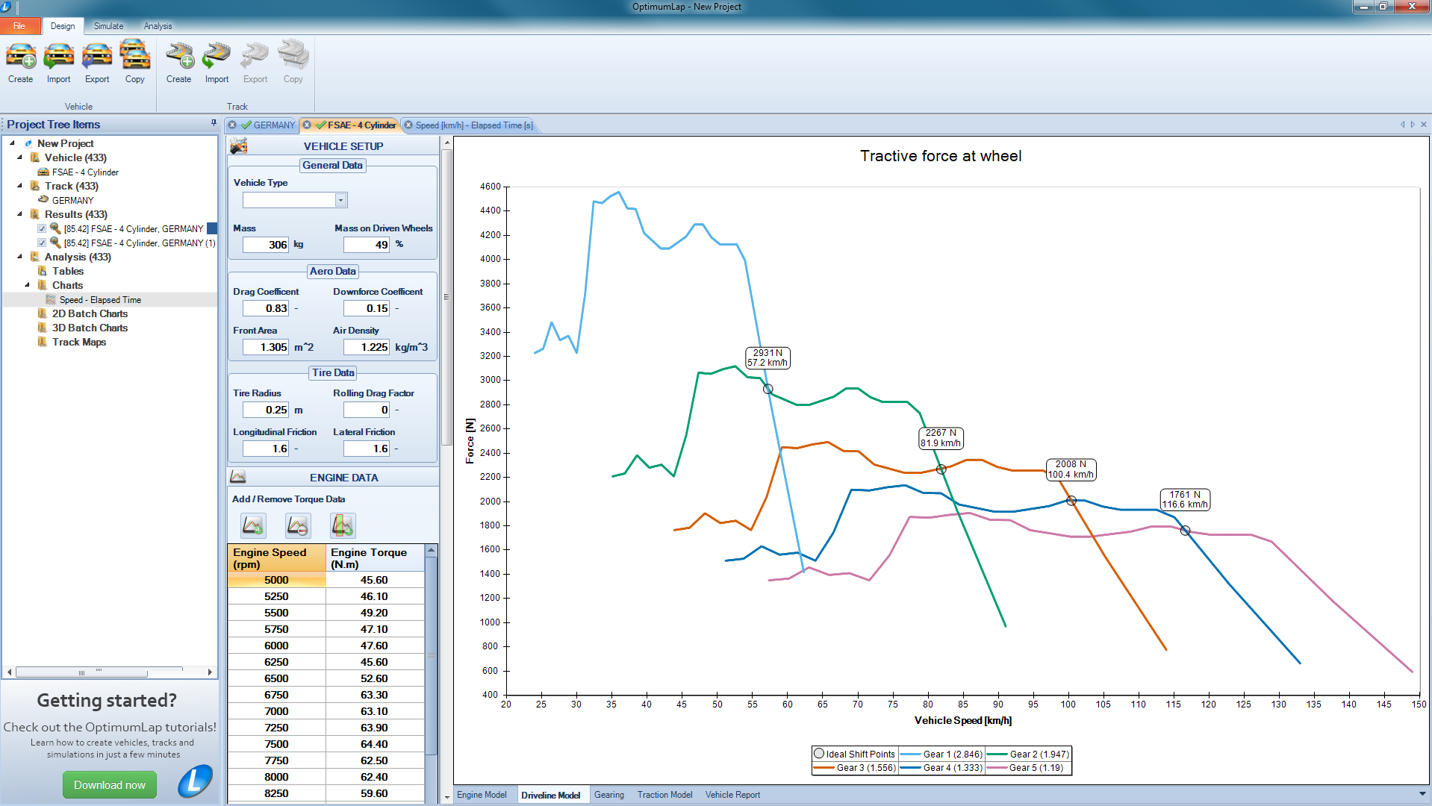Uncheck FSAE - 4 Cylinder, GERMANY (1) result
The width and height of the screenshot is (1432, 806).
[42, 243]
